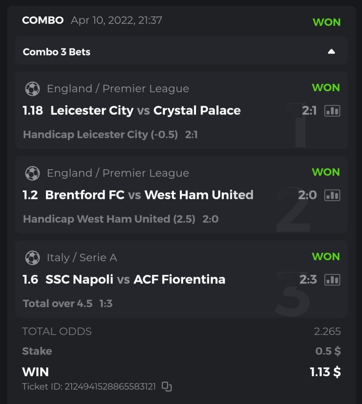This screenshot has width=362, height=404.
Task: Open Brentford FC vs West Ham United match
Action: point(149,195)
